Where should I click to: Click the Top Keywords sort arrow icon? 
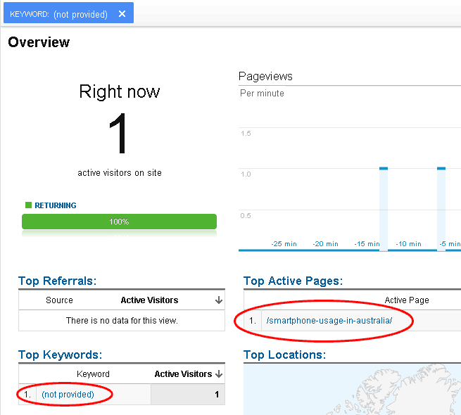pos(218,374)
